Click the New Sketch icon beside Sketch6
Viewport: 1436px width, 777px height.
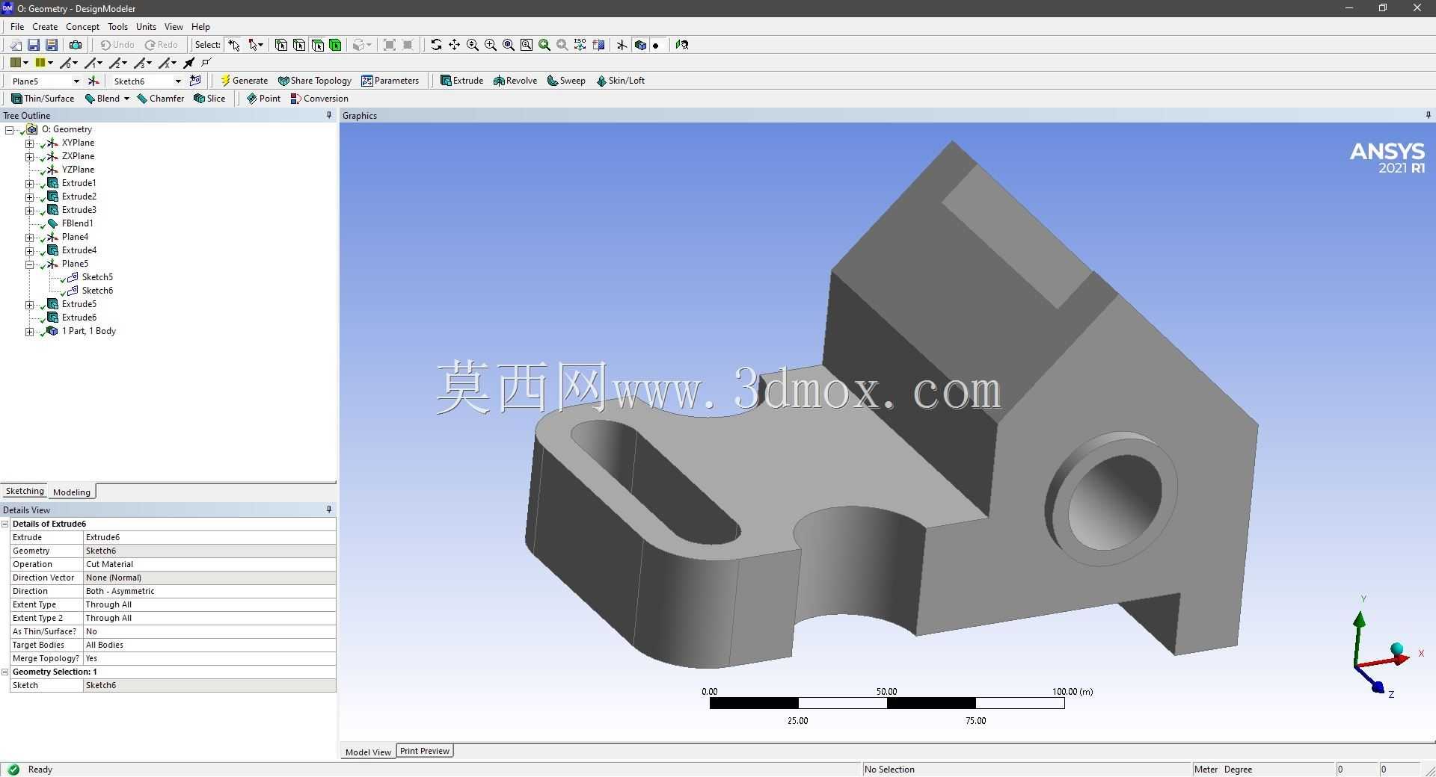pos(195,81)
